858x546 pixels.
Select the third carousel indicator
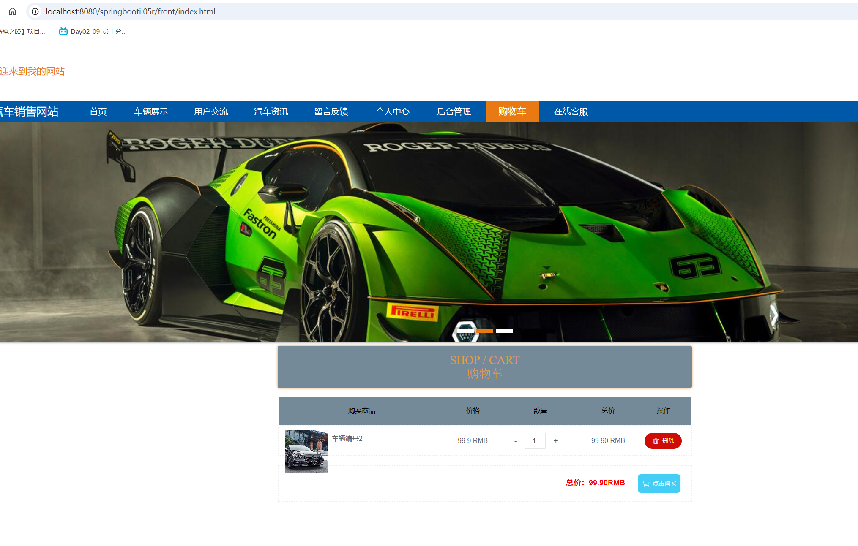tap(504, 331)
